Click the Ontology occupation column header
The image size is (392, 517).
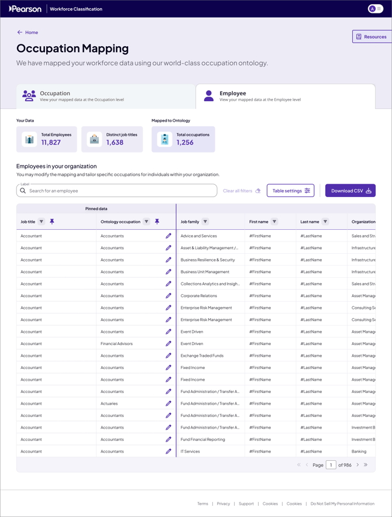click(121, 222)
